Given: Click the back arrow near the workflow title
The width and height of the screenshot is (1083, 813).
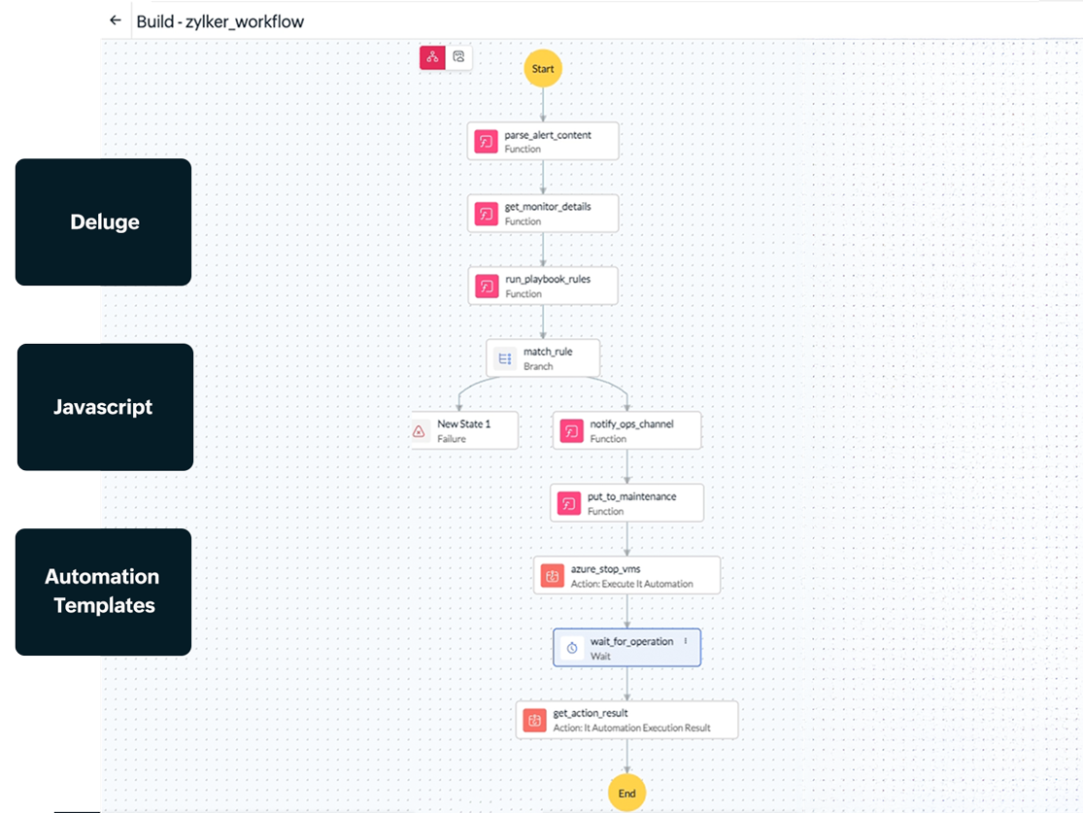Looking at the screenshot, I should click(x=115, y=19).
